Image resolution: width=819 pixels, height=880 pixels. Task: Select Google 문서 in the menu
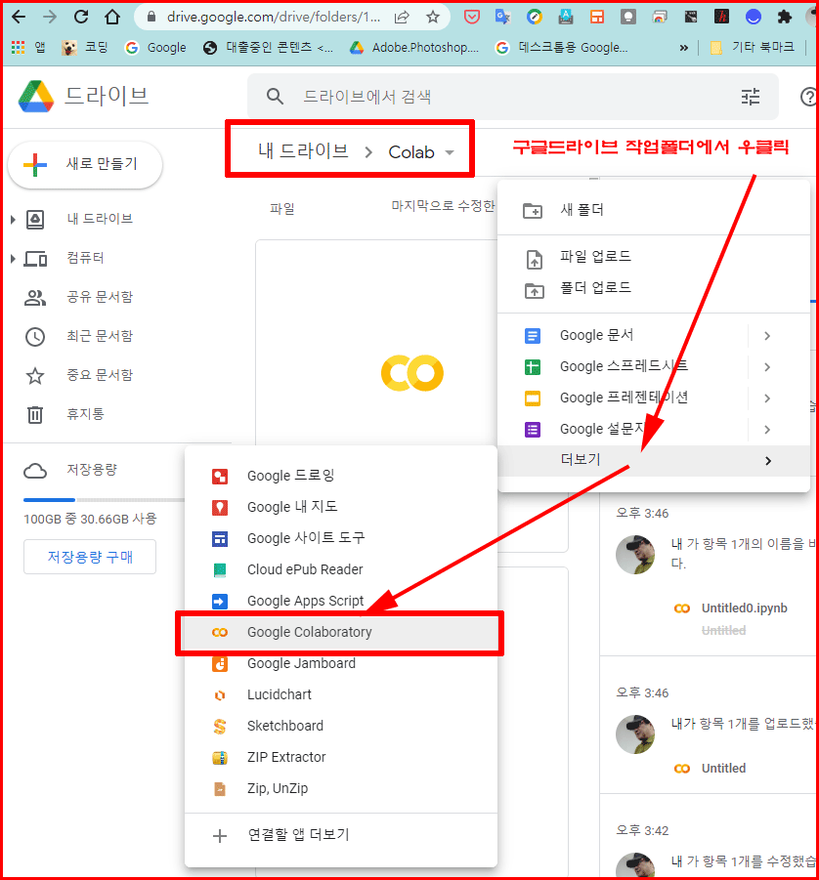[x=623, y=336]
